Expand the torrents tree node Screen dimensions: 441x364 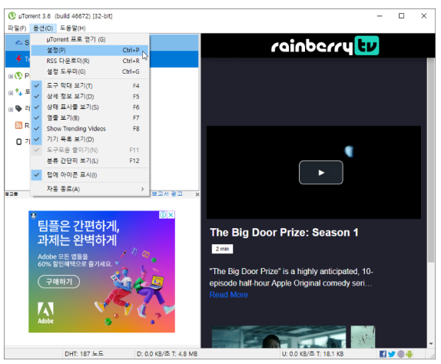pyautogui.click(x=11, y=92)
